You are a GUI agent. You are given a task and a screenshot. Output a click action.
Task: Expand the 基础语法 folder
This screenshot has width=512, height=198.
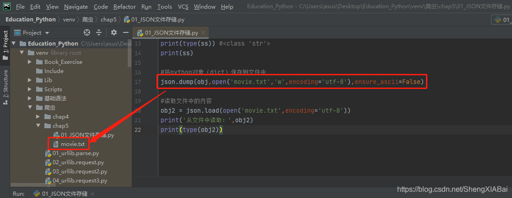pyautogui.click(x=30, y=99)
